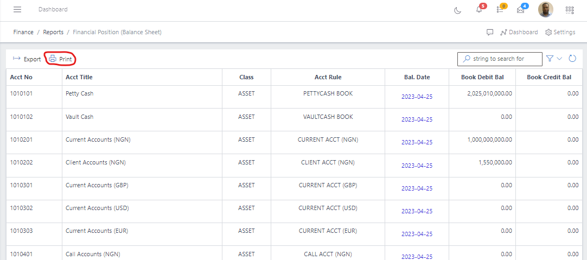
Task: Print the balance sheet report
Action: (60, 59)
